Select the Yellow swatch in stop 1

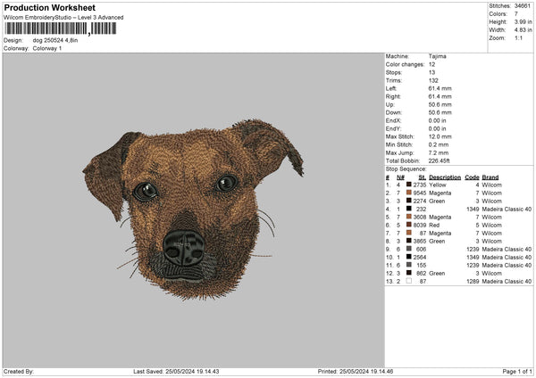[409, 185]
